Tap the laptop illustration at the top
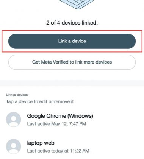Screen dimensions: 144x159 tap(77, 5)
